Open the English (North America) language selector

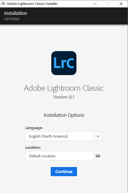[59, 136]
